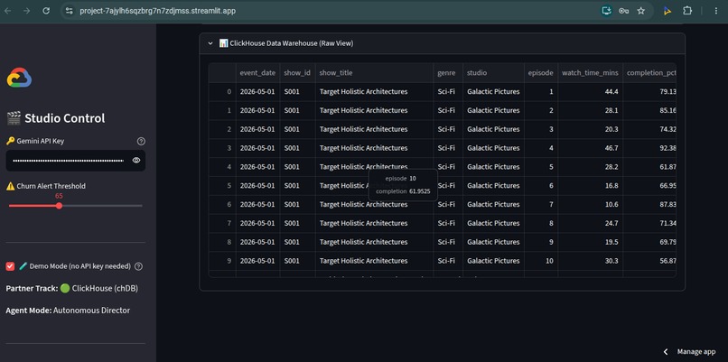Image resolution: width=728 pixels, height=362 pixels.
Task: Select watch time cell 28.2
Action: click(590, 167)
